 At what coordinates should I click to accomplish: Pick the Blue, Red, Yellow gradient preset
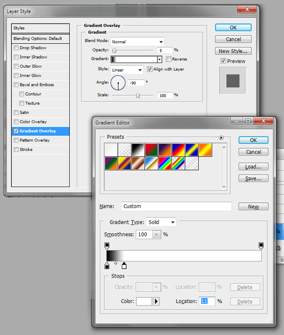[178, 150]
